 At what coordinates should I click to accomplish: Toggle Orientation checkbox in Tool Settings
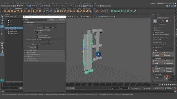[37, 34]
